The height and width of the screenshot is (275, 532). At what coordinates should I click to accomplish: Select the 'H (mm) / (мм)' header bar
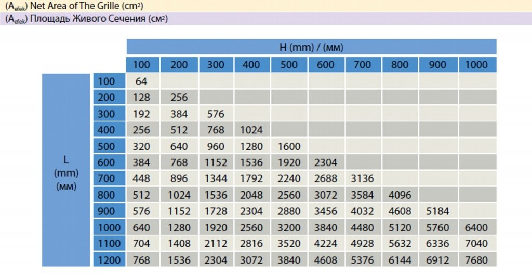311,47
